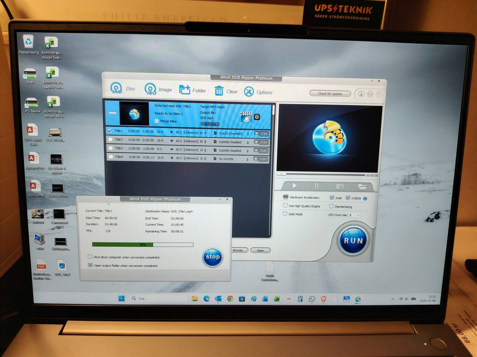Stop the current conversion

(x=213, y=257)
